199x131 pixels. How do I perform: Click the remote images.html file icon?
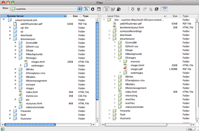click(x=26, y=62)
